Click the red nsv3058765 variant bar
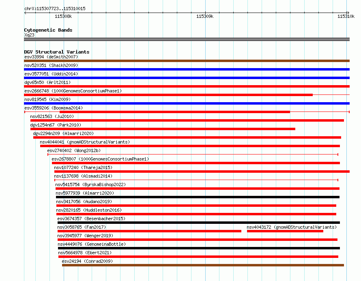 pyautogui.click(x=149, y=231)
